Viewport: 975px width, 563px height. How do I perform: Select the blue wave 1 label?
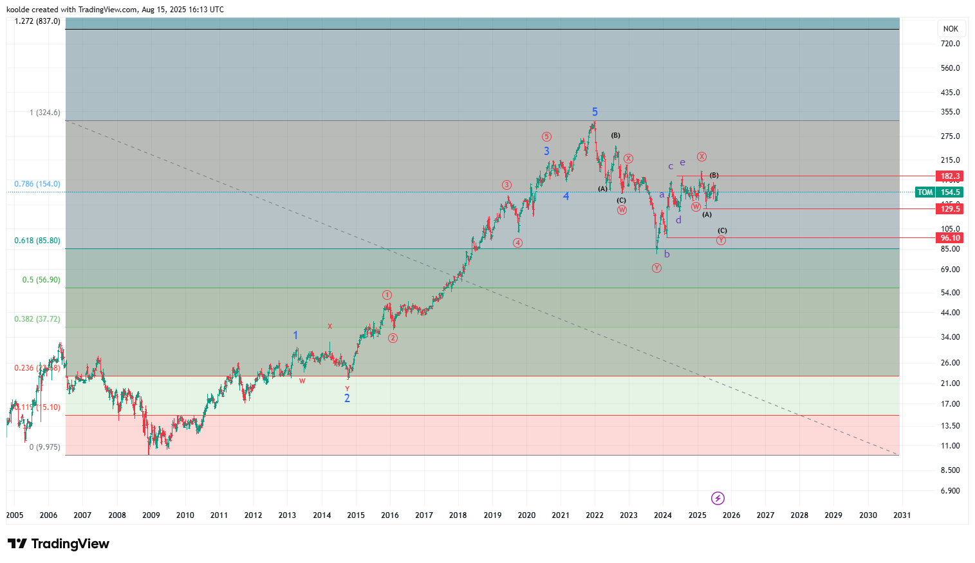295,335
